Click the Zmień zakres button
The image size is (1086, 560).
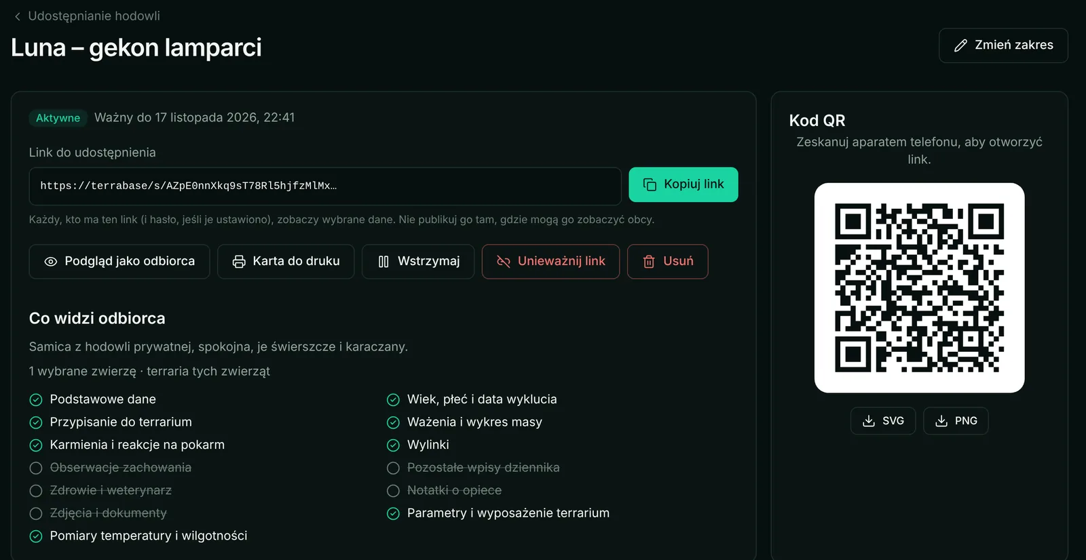[x=1003, y=45]
